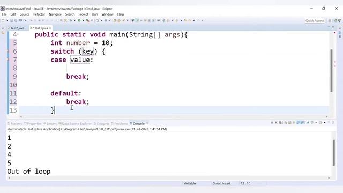Open the Open Console dropdown arrow
343x193 pixels.
[325, 123]
